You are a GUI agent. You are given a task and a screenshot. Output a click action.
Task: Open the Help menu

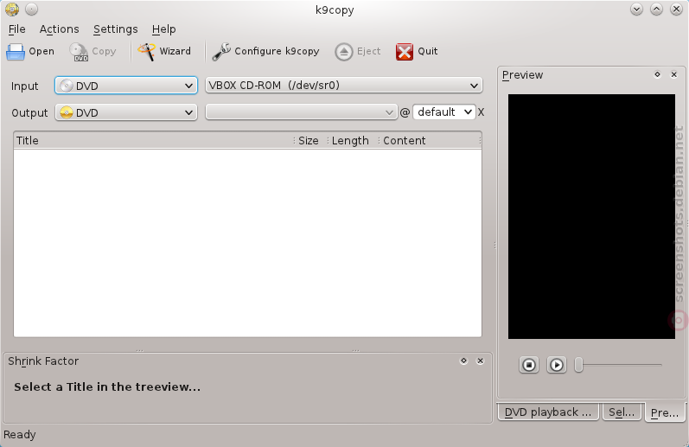(164, 29)
